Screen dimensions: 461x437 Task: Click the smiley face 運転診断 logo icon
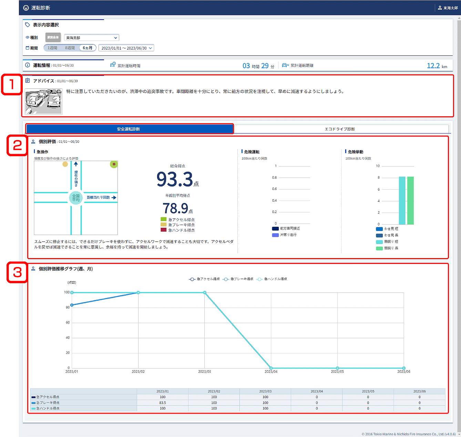pyautogui.click(x=26, y=8)
